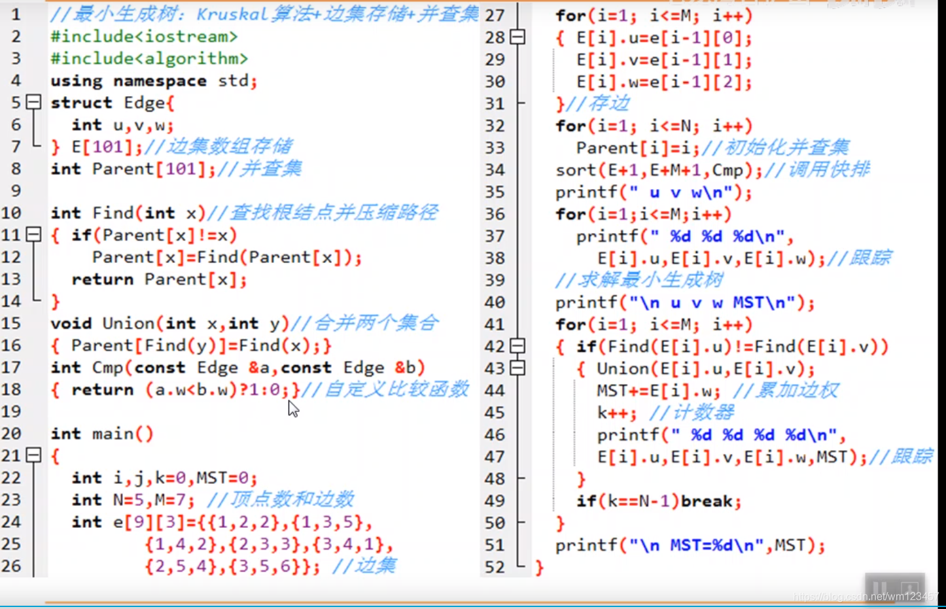
Task: Click the 'using namespace std;' line
Action: click(154, 81)
